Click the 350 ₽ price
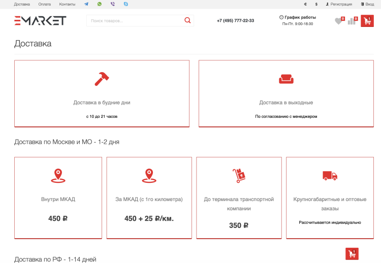This screenshot has width=381, height=263. [x=239, y=225]
